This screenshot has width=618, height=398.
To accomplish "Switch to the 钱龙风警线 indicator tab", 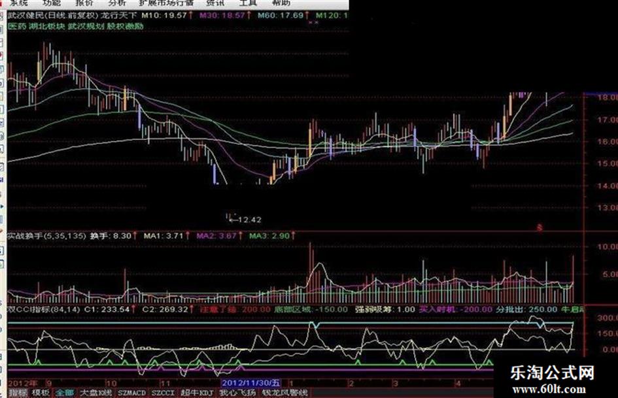I will [284, 393].
